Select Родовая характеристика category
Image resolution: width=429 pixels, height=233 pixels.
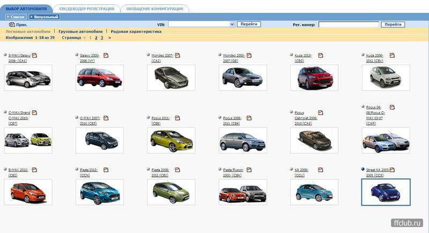point(136,32)
